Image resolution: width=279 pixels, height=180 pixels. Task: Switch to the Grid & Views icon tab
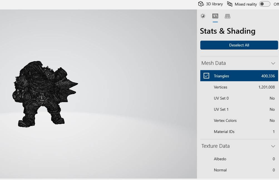point(227,16)
